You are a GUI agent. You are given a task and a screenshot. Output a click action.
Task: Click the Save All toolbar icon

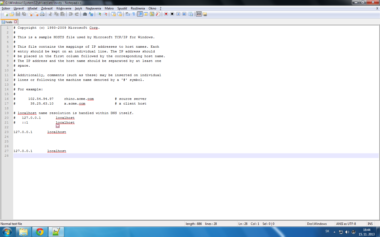coord(24,14)
